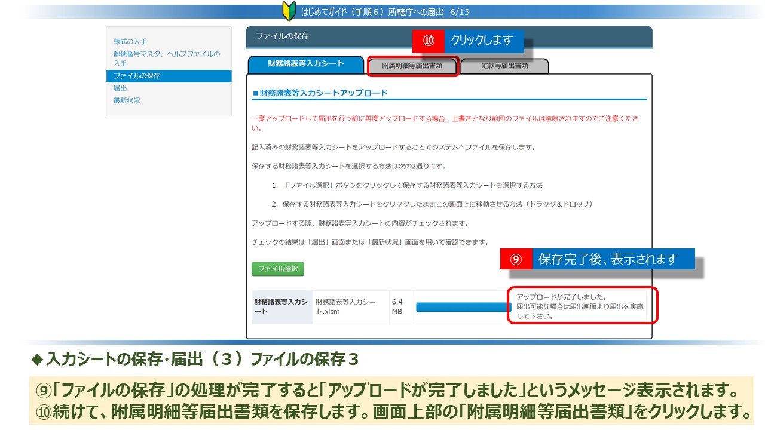The image size is (765, 430).
Task: Select the highlighted ファイルの保存 sidebar item
Action: point(137,76)
